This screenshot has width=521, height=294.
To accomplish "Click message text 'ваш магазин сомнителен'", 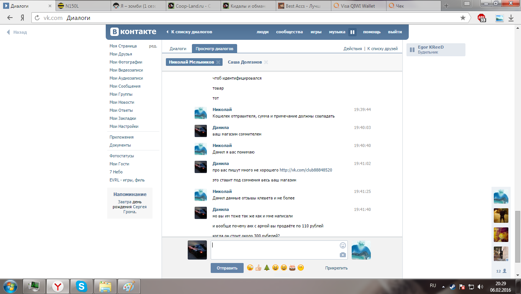I will point(237,134).
